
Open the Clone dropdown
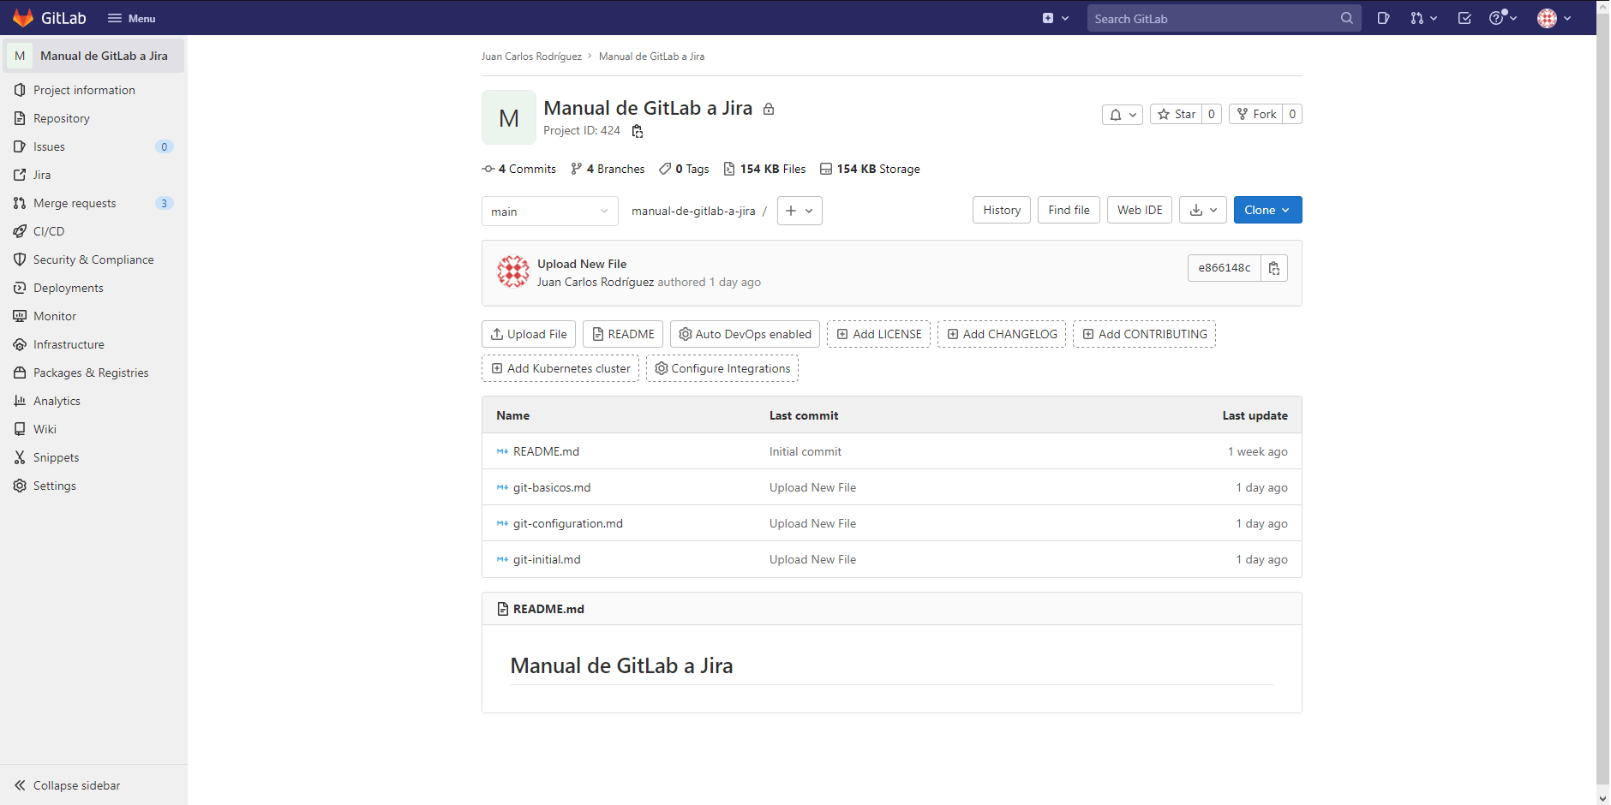pos(1267,210)
